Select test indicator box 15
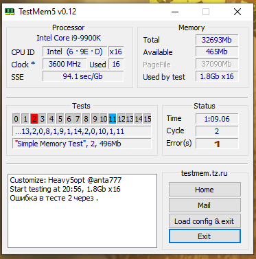Image resolution: width=256 pixels, height=259 pixels. pyautogui.click(x=148, y=119)
